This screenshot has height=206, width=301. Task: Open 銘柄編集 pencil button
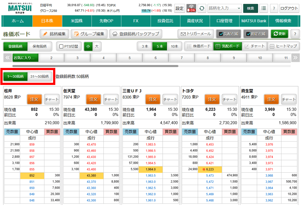54,34
